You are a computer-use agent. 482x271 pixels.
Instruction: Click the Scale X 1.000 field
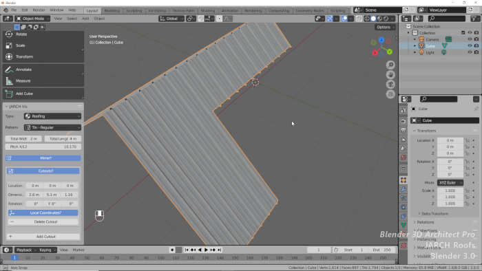pos(450,191)
